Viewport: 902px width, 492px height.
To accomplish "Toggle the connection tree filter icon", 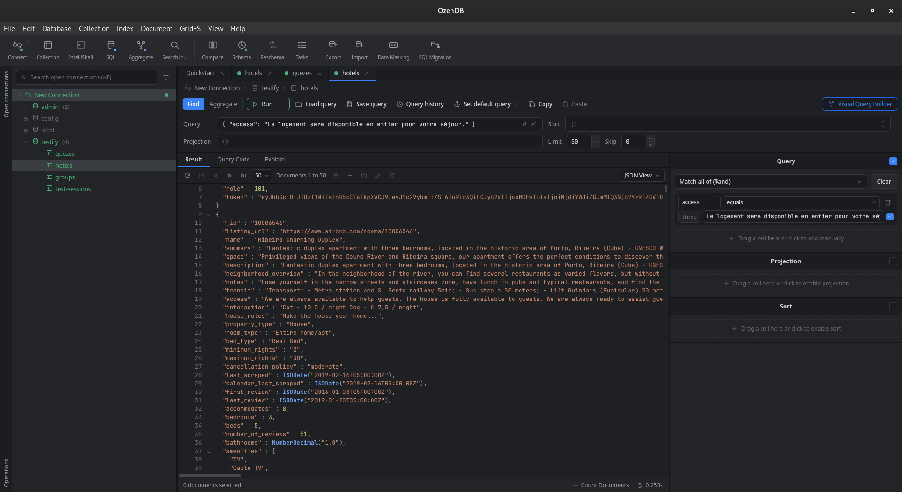I will 166,77.
